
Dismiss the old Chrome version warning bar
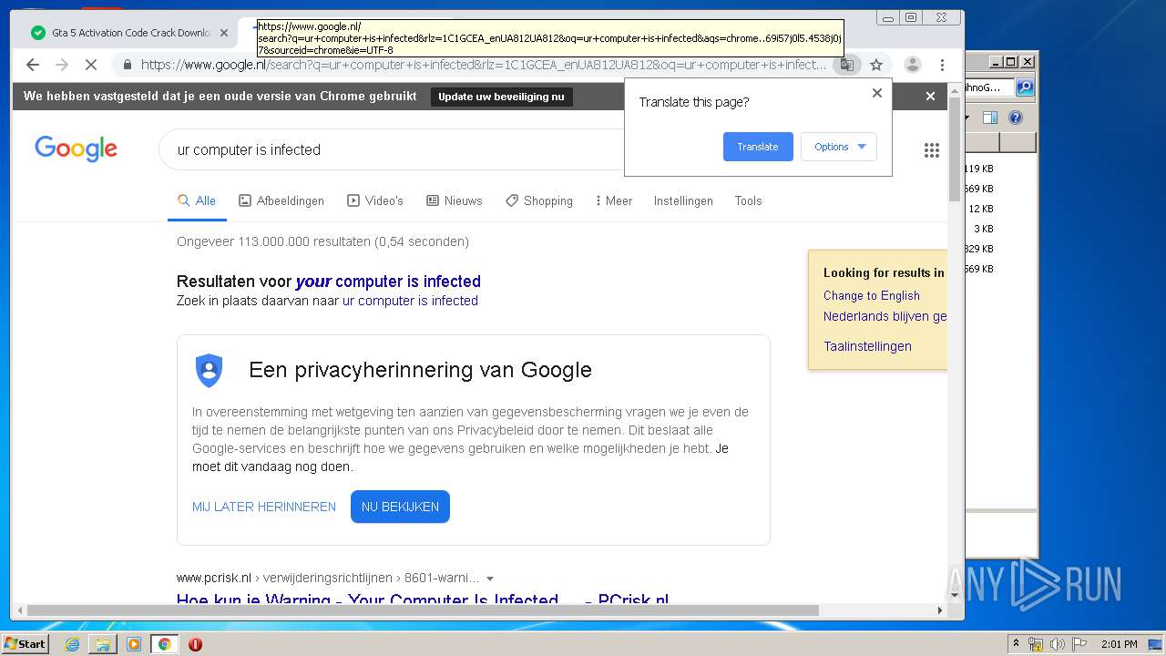coord(930,96)
